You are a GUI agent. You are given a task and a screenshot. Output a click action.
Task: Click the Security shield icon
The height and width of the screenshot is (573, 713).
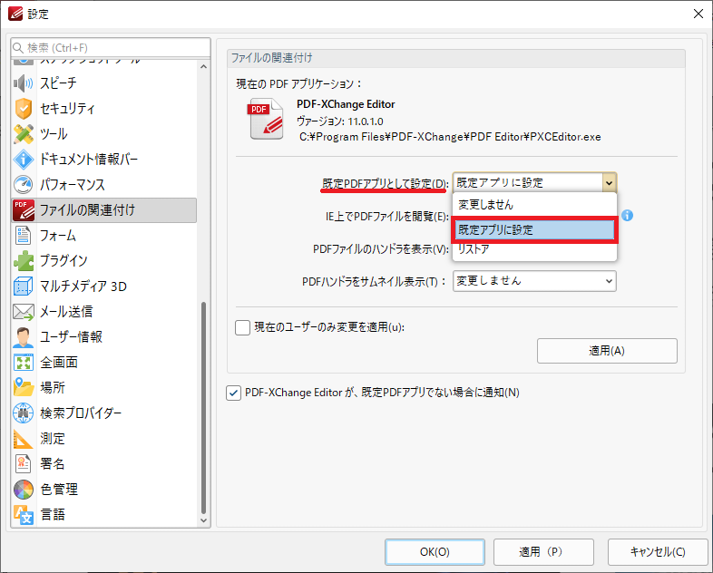coord(24,109)
